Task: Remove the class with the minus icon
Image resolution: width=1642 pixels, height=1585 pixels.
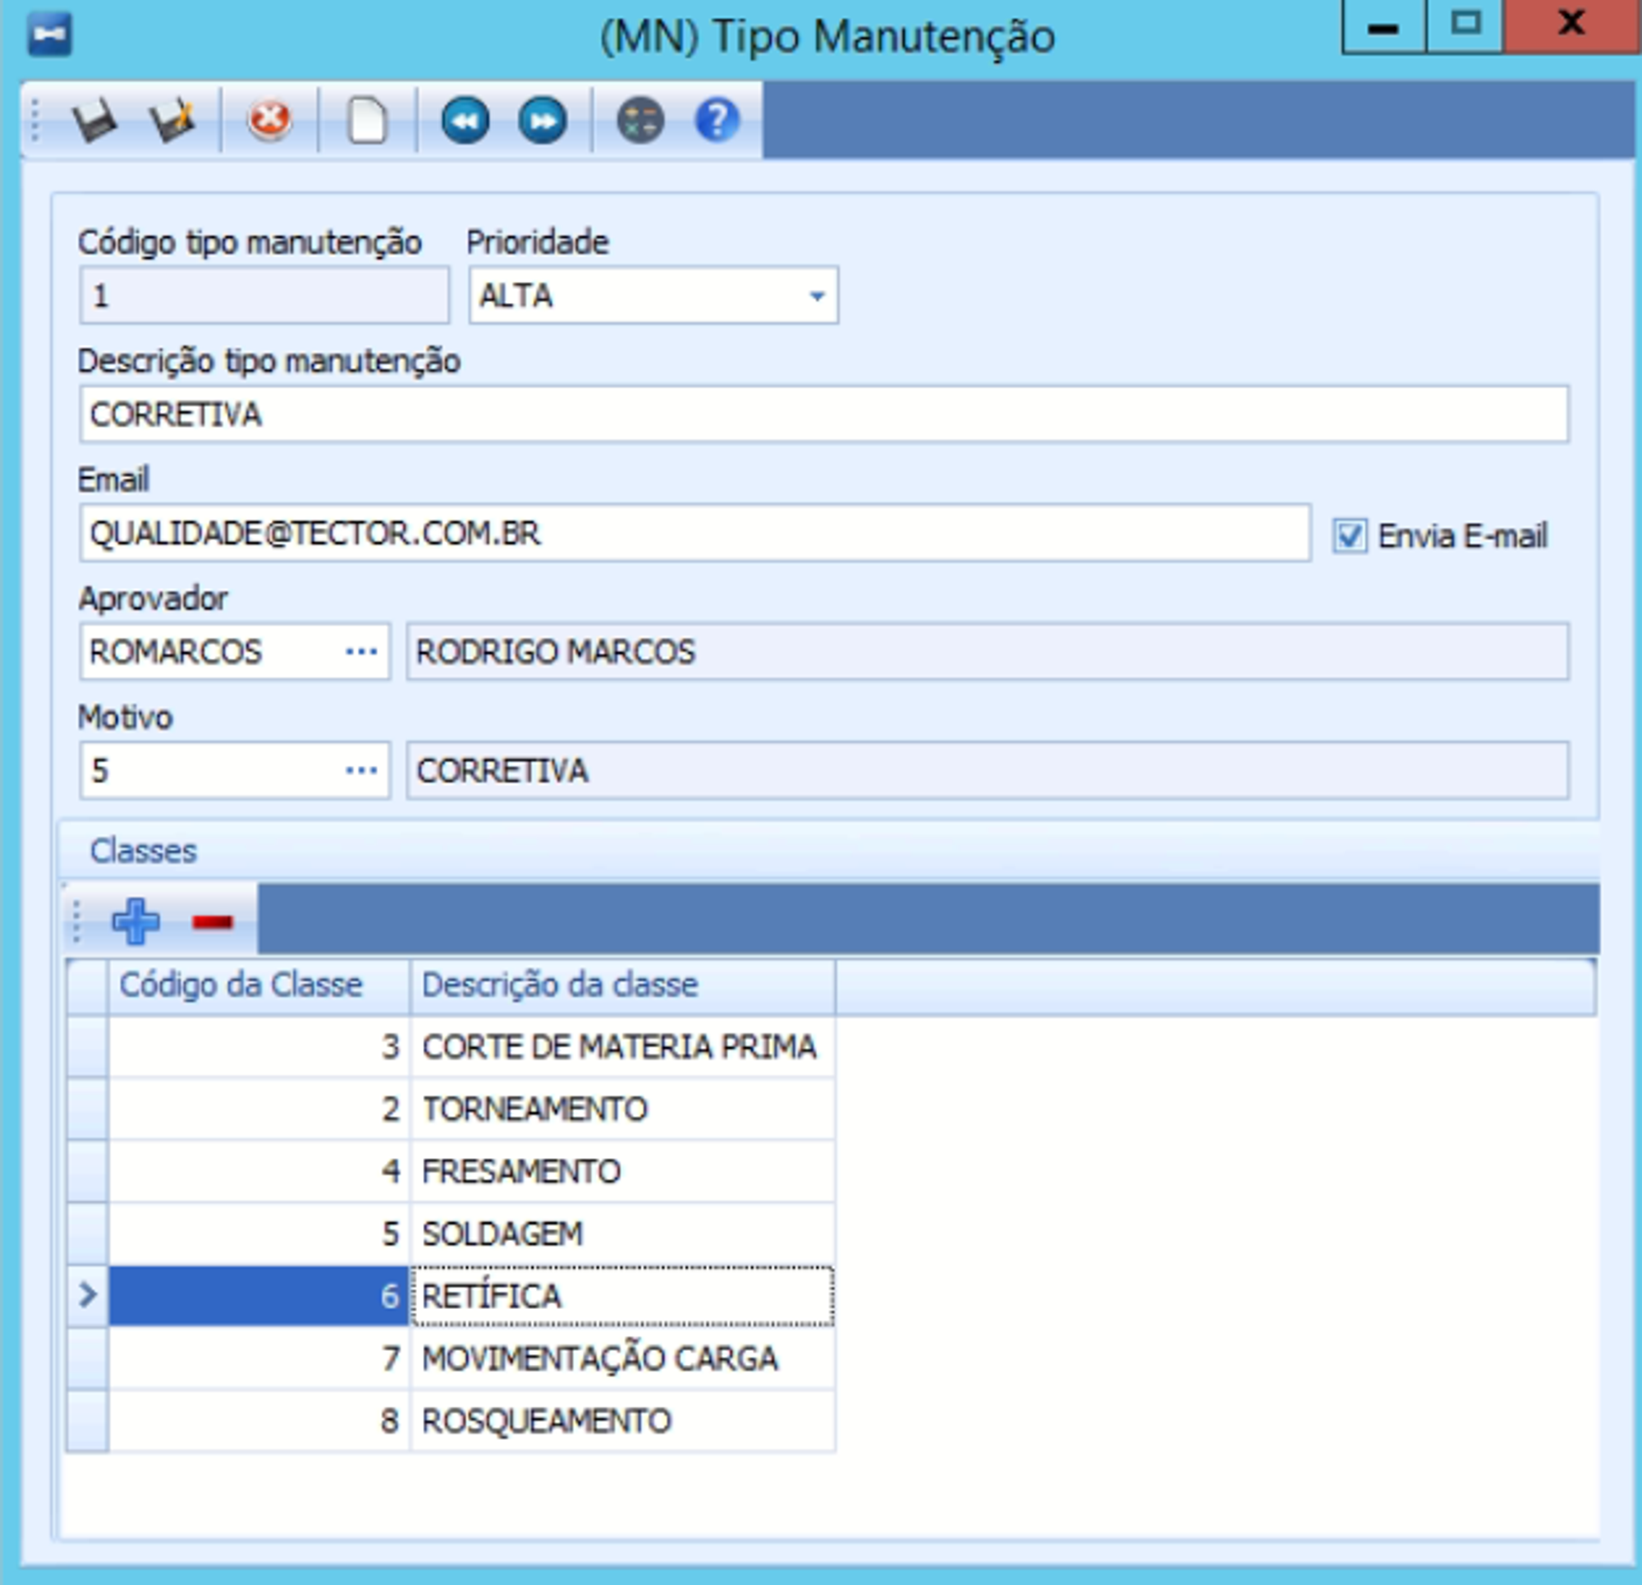Action: pos(212,923)
